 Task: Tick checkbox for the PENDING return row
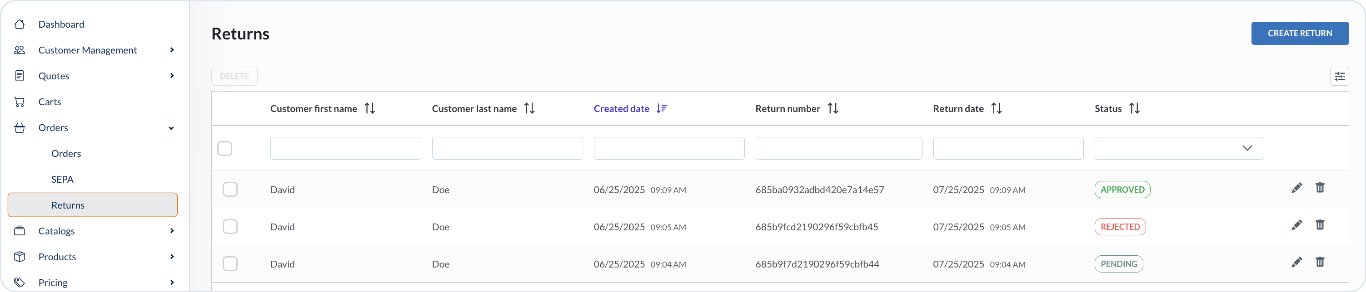tap(230, 264)
